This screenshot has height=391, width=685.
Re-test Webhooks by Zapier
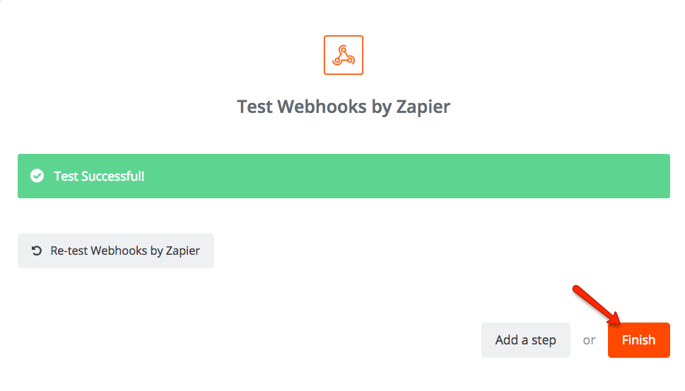tap(116, 251)
